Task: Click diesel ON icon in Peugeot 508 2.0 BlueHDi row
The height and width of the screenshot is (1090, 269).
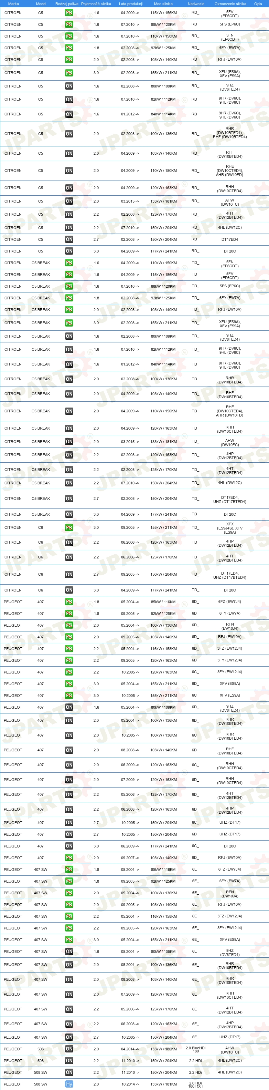Action: pos(69,1049)
